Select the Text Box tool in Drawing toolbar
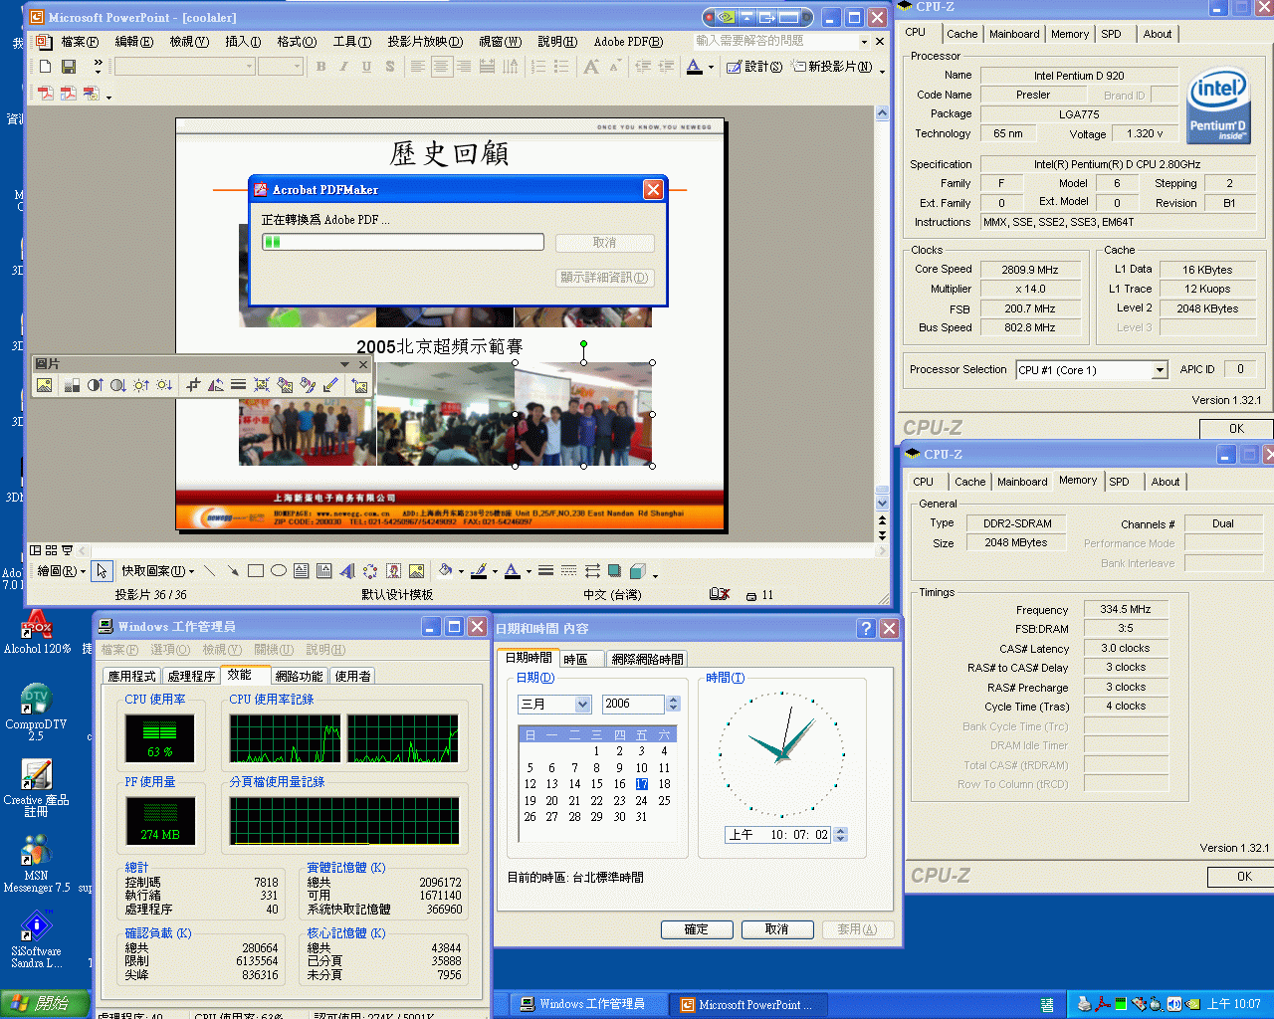Viewport: 1274px width, 1019px height. pos(302,571)
